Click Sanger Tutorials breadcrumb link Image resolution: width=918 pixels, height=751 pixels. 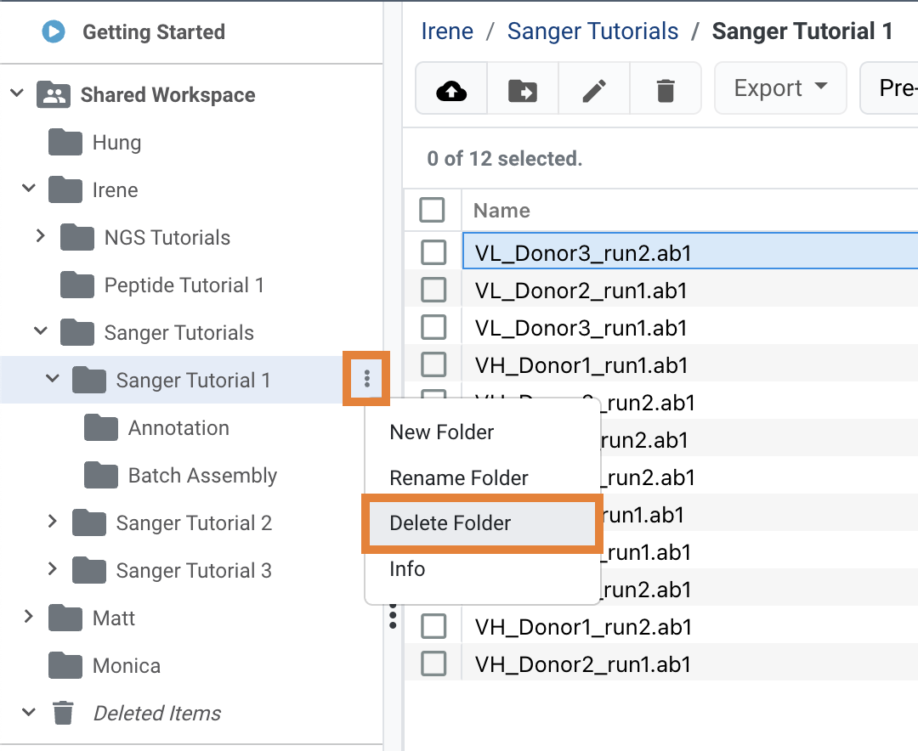(x=592, y=32)
